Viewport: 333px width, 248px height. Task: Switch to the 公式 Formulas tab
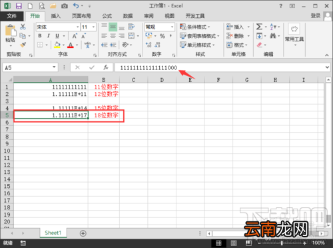tap(107, 16)
